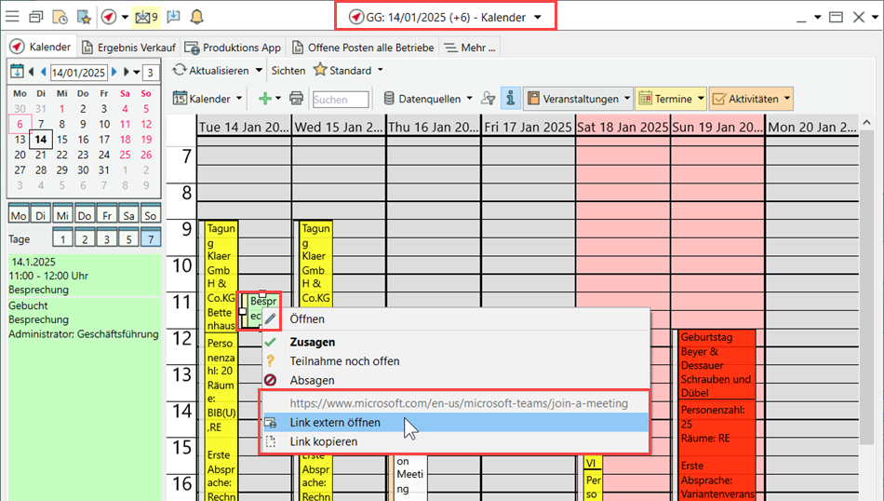
Task: Open the hamburger main menu
Action: click(13, 17)
